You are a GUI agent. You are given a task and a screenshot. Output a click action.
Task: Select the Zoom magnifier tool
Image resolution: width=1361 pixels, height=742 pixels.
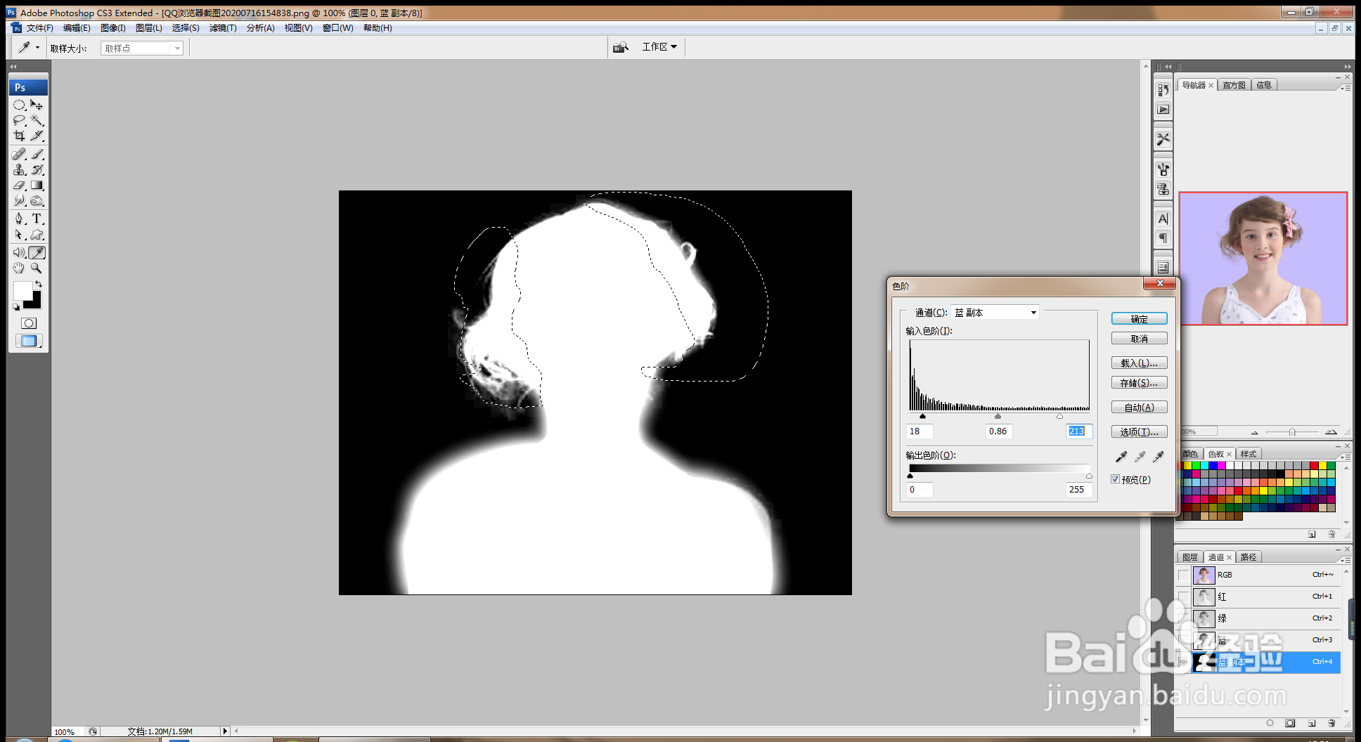pos(37,268)
